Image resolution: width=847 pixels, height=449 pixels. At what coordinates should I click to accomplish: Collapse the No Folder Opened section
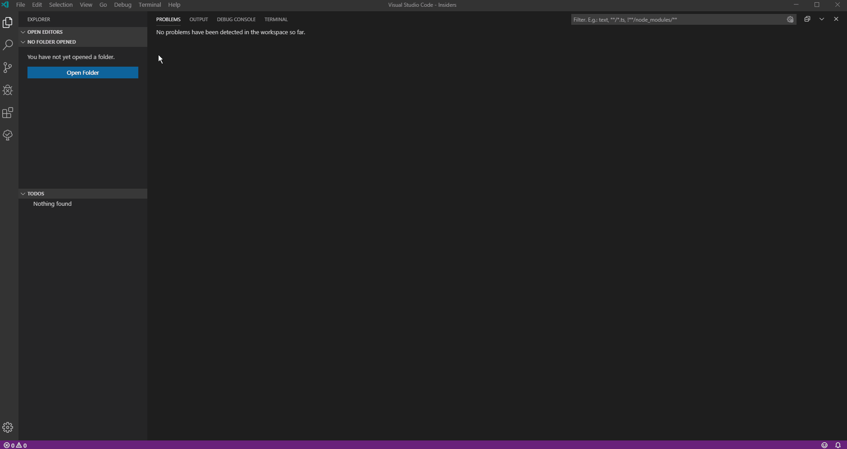[83, 42]
